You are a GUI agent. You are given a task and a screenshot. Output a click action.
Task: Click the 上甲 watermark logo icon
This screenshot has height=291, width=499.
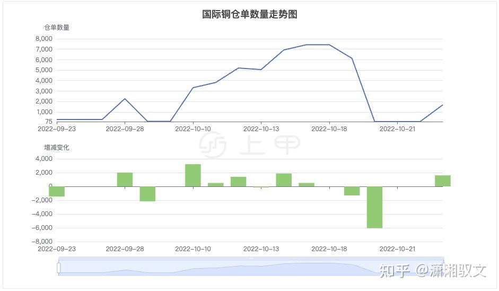click(213, 145)
